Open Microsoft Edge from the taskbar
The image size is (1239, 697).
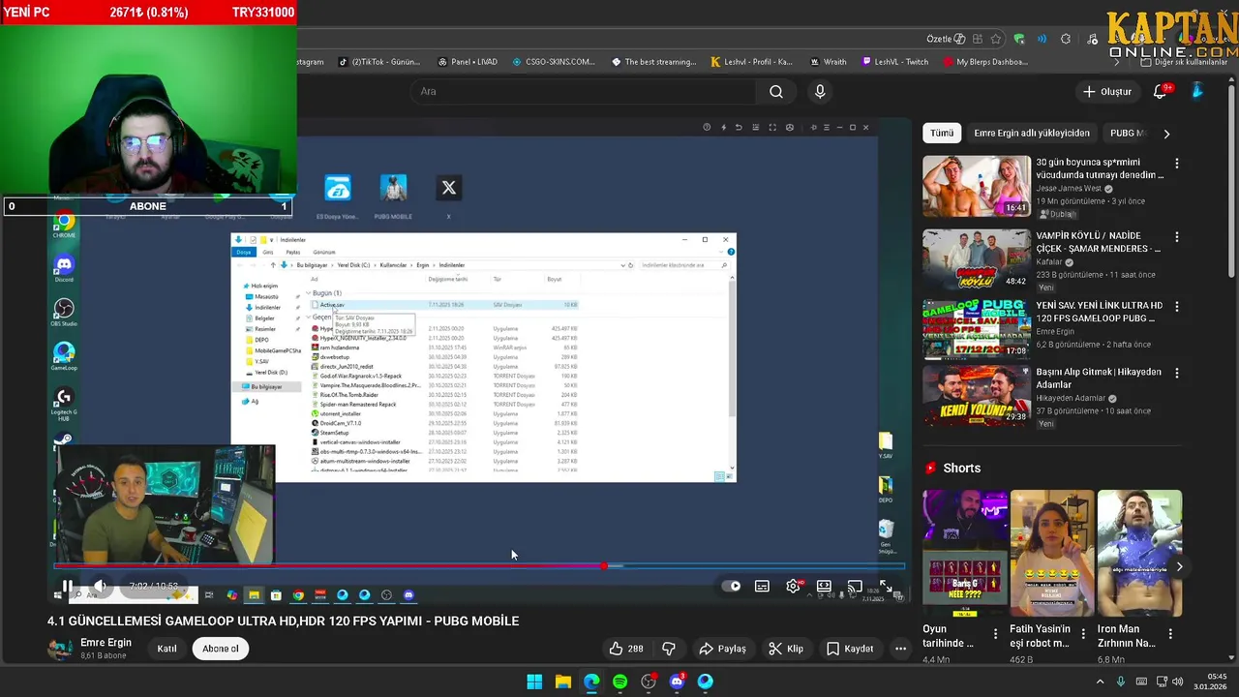coord(591,682)
